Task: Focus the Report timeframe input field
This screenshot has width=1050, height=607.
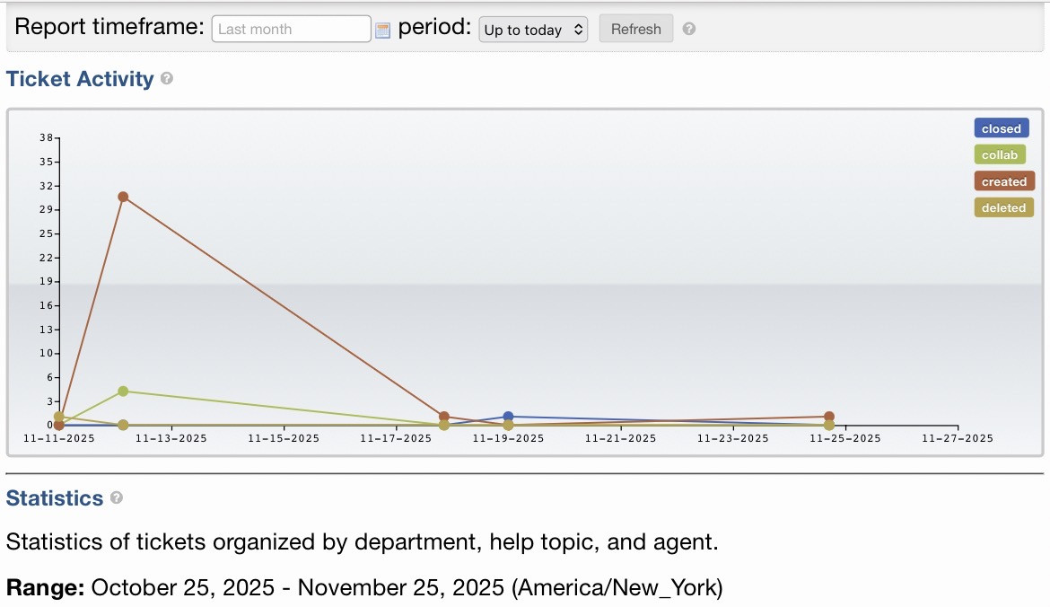Action: [291, 29]
